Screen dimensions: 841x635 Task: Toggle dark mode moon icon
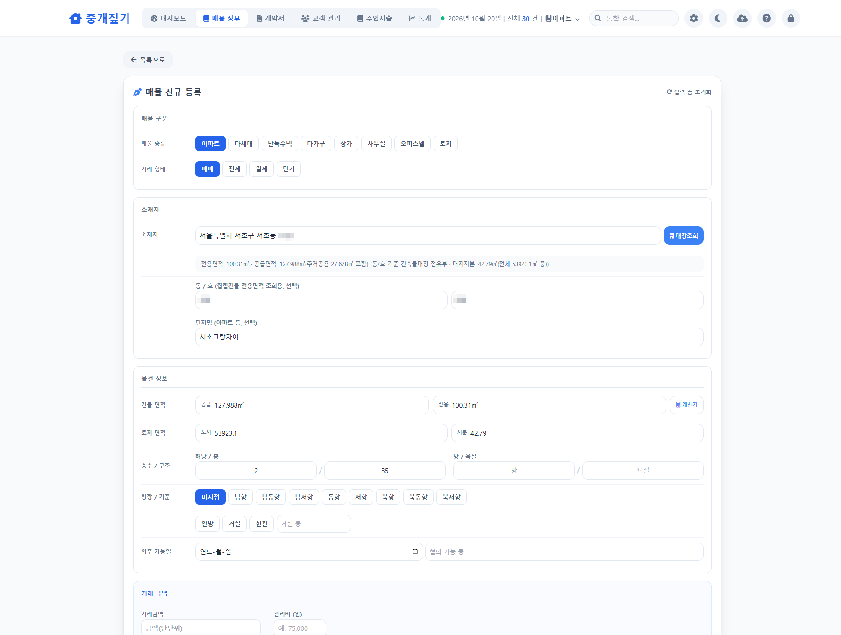point(718,18)
